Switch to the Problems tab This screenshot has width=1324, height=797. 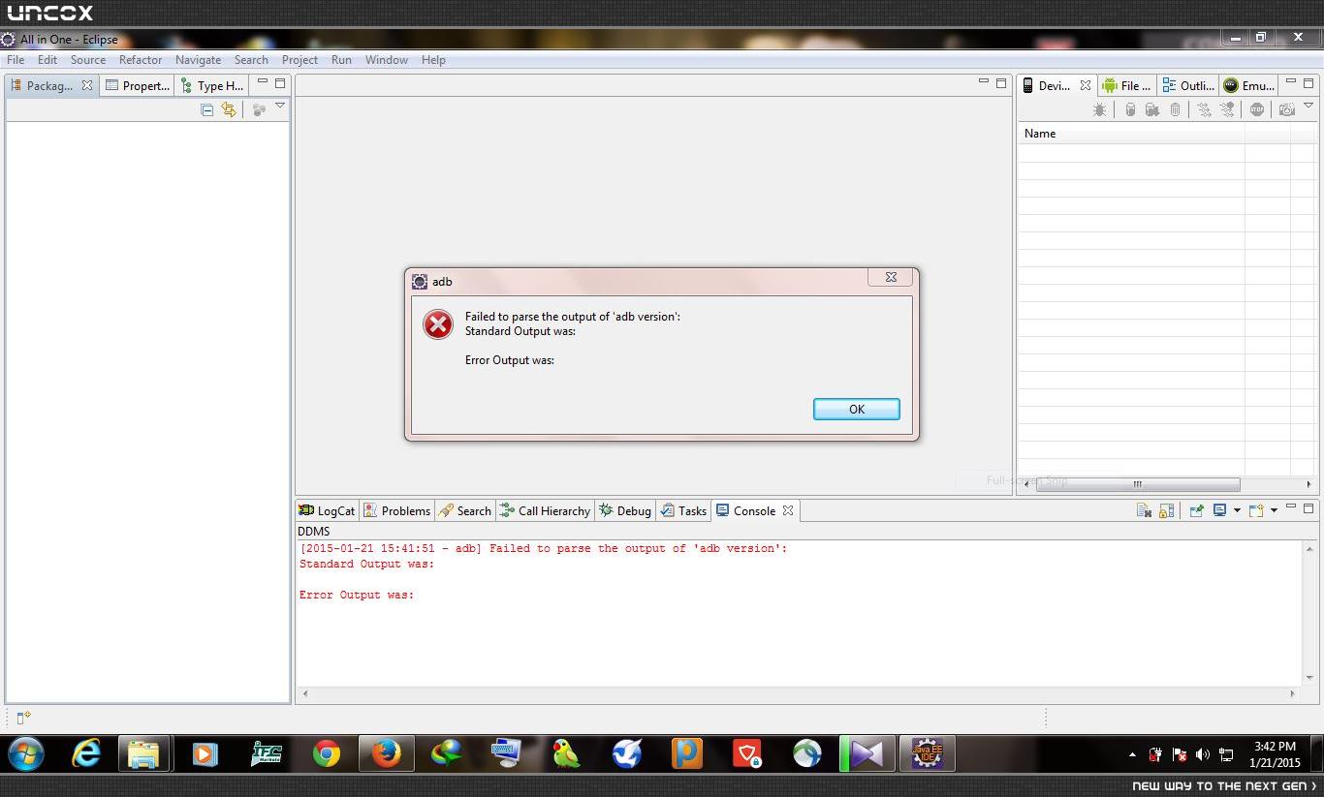tap(396, 510)
